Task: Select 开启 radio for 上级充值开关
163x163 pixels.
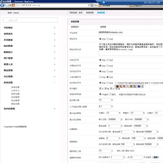Action: coord(100,77)
